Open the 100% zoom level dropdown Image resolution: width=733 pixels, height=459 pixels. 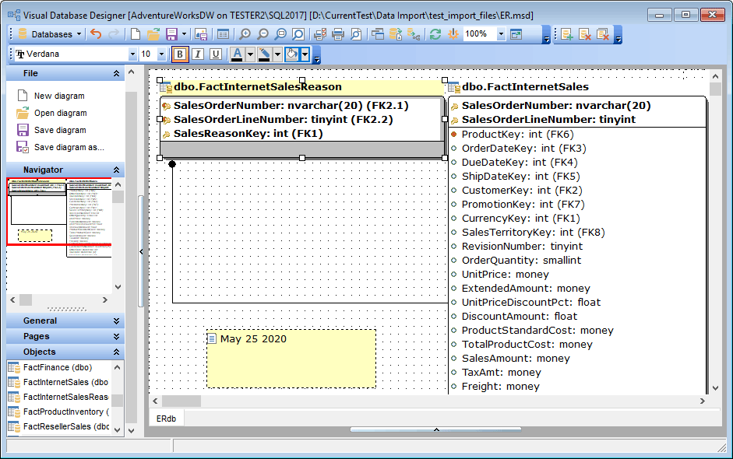(501, 34)
